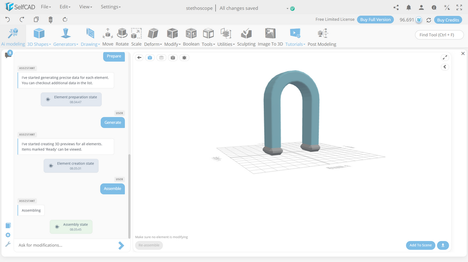The image size is (468, 262).
Task: Open the gear settings icon in sidebar
Action: (x=8, y=235)
